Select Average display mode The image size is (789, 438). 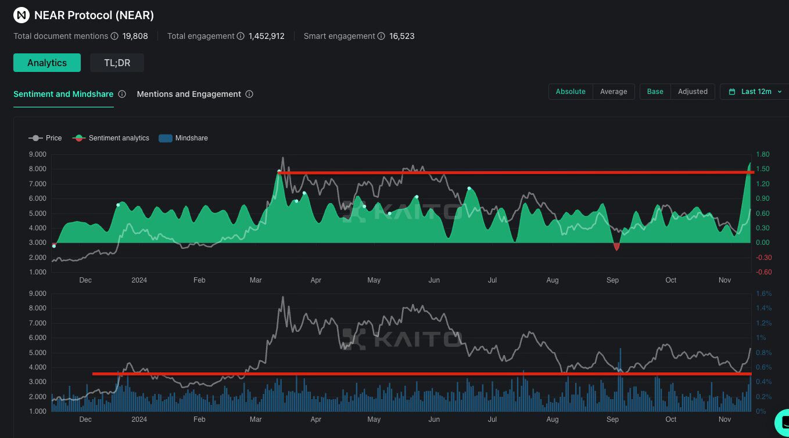coord(614,92)
